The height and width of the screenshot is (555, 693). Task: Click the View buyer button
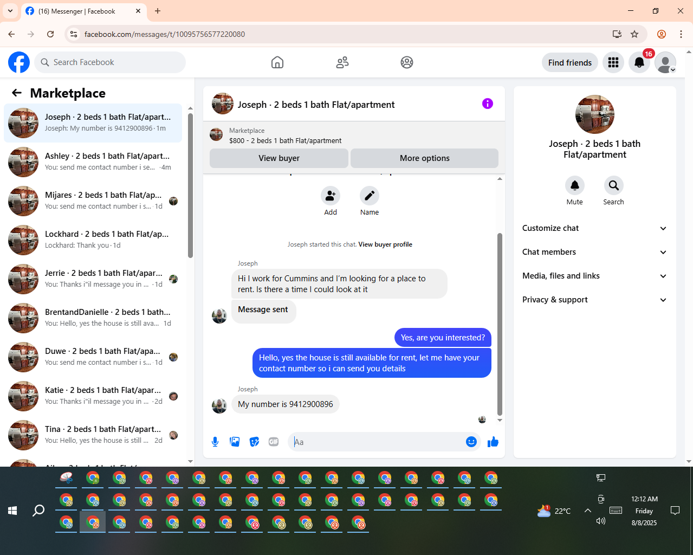[x=279, y=158]
